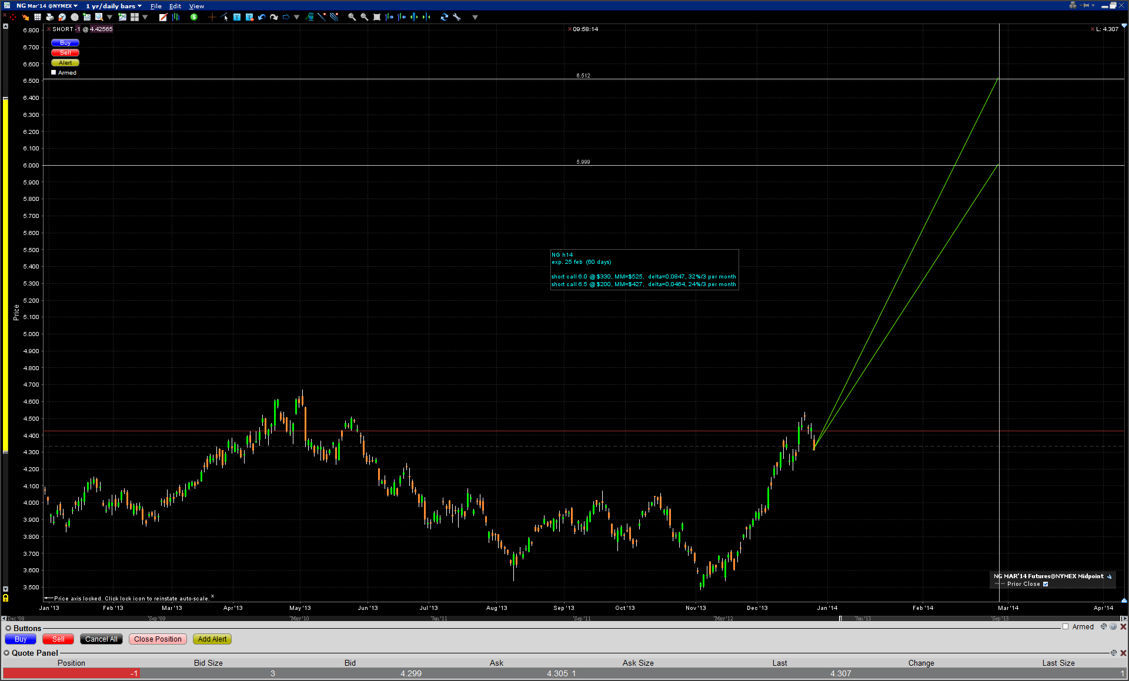Open the File menu
The image size is (1129, 681).
pos(156,6)
